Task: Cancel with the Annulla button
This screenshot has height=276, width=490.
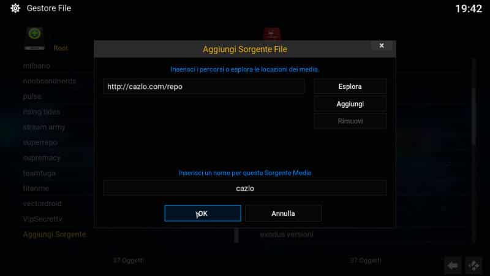Action: click(283, 213)
